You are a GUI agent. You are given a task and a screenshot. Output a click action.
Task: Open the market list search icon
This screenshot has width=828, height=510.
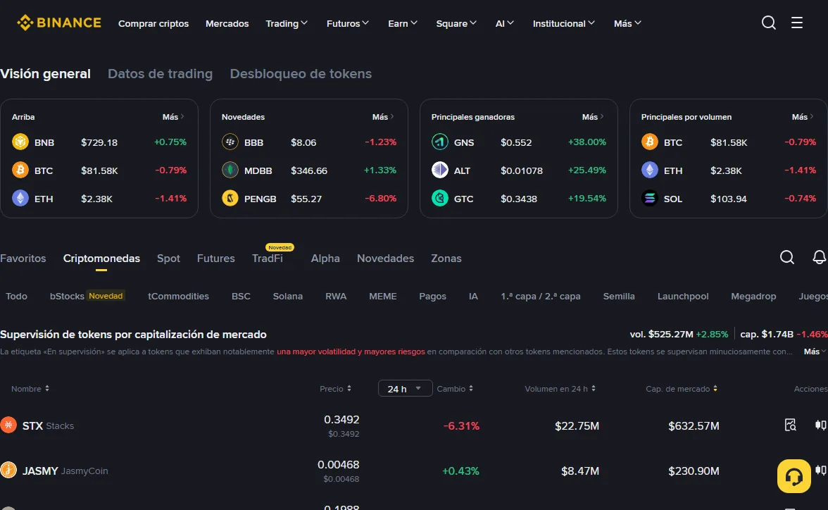[787, 257]
